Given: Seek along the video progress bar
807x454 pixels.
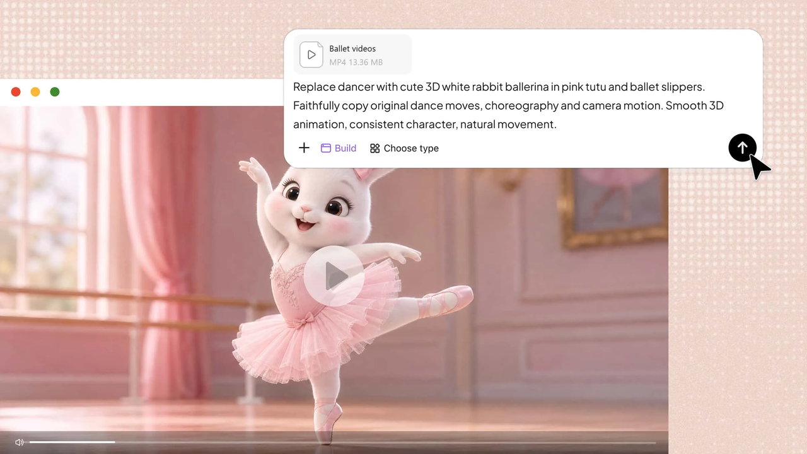Looking at the screenshot, I should point(342,442).
